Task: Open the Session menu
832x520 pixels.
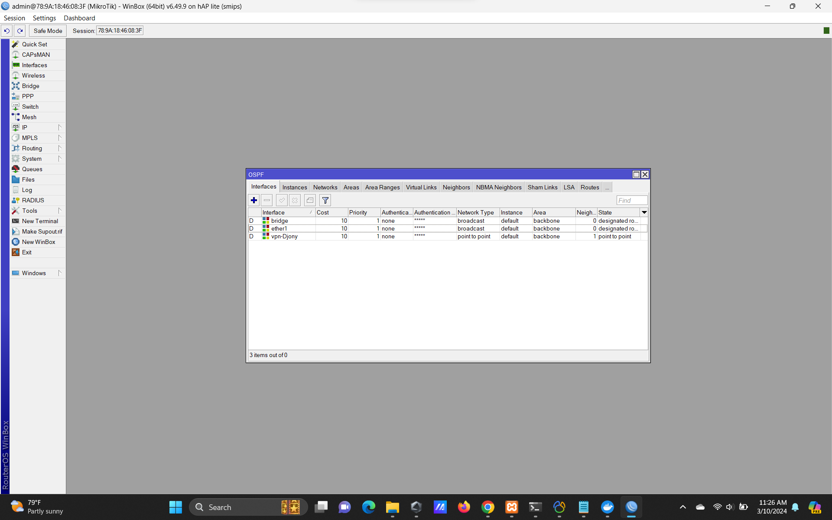Action: (14, 18)
